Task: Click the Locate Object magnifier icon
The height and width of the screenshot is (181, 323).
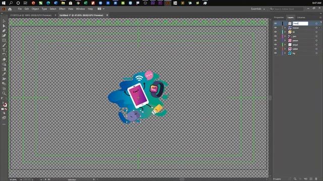Action: [x=295, y=179]
